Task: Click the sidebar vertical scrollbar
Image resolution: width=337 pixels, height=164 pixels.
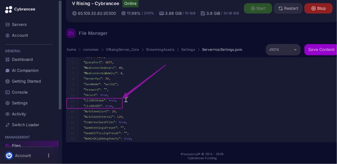Action: click(60, 55)
